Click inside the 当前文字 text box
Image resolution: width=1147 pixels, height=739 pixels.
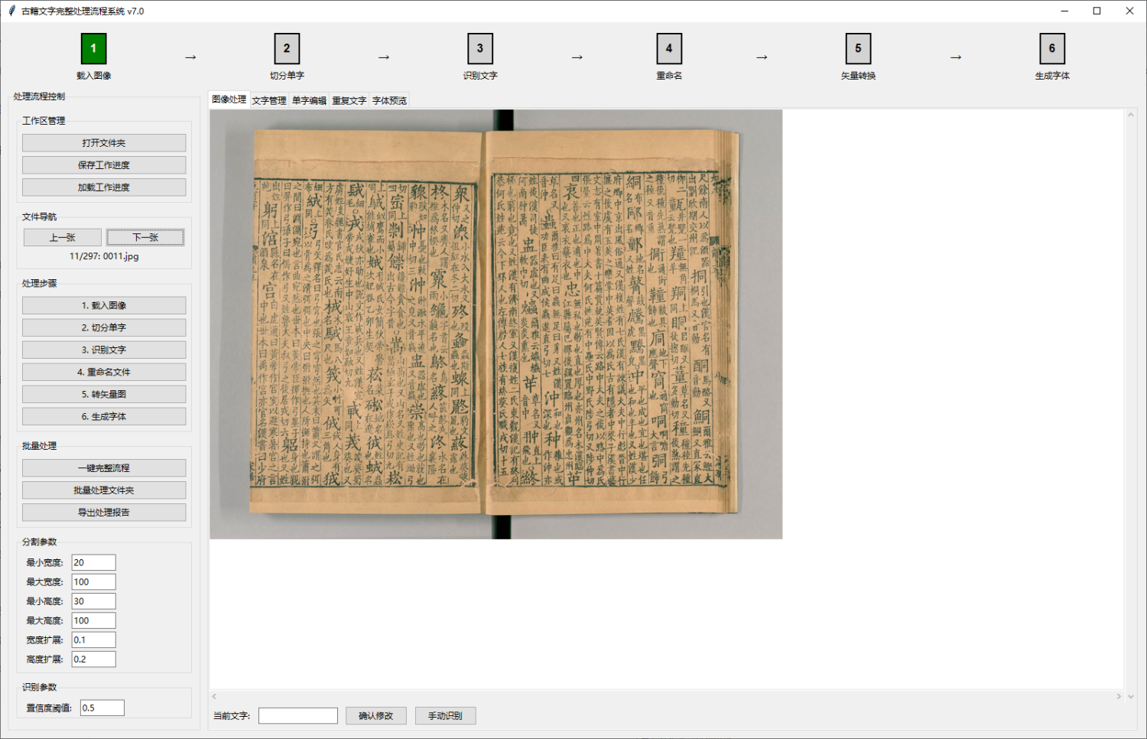tap(297, 715)
